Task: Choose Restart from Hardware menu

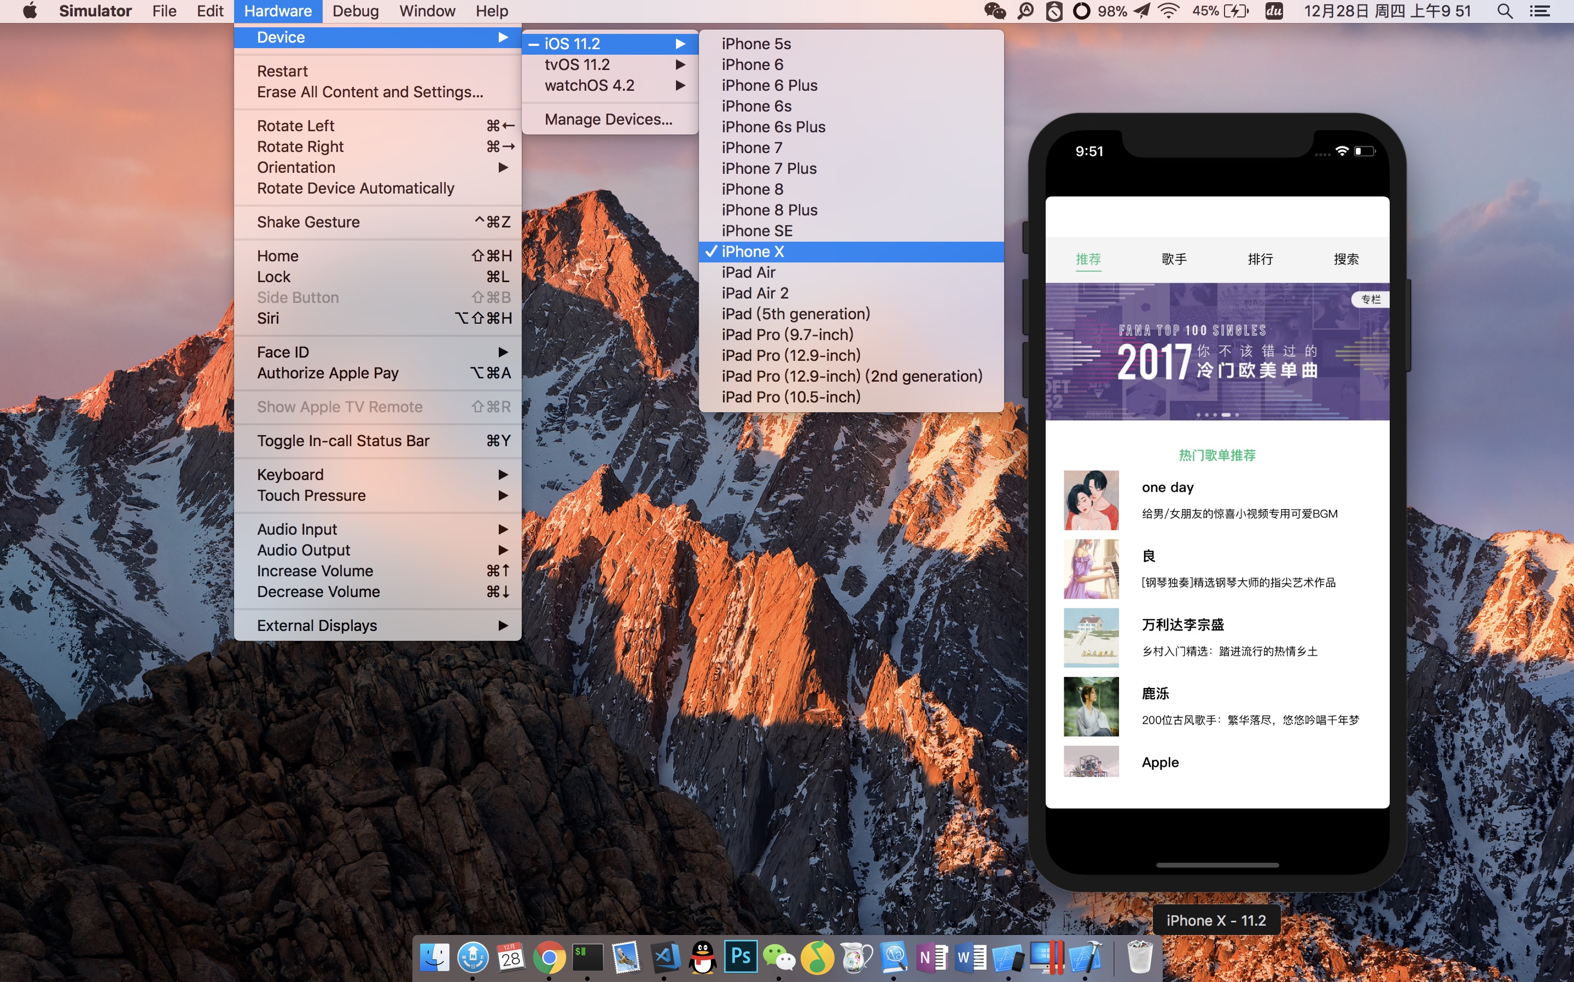Action: (x=377, y=72)
